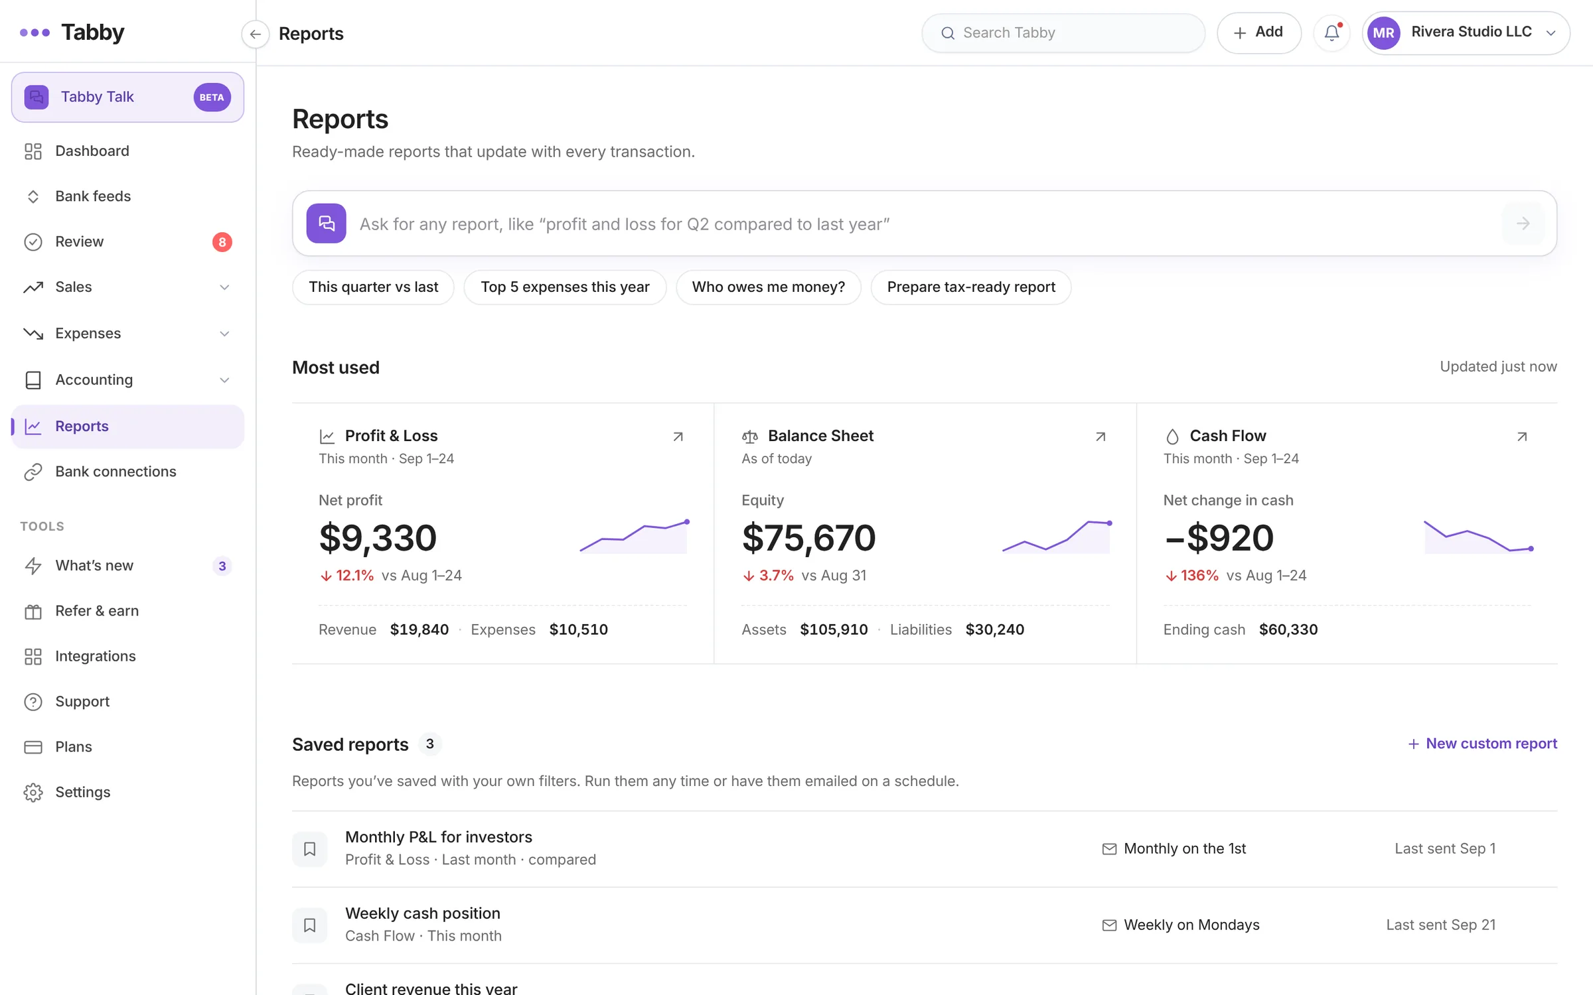Screen dimensions: 1593x995
Task: Choose 'Who owes me money?' suggestion
Action: click(x=768, y=287)
